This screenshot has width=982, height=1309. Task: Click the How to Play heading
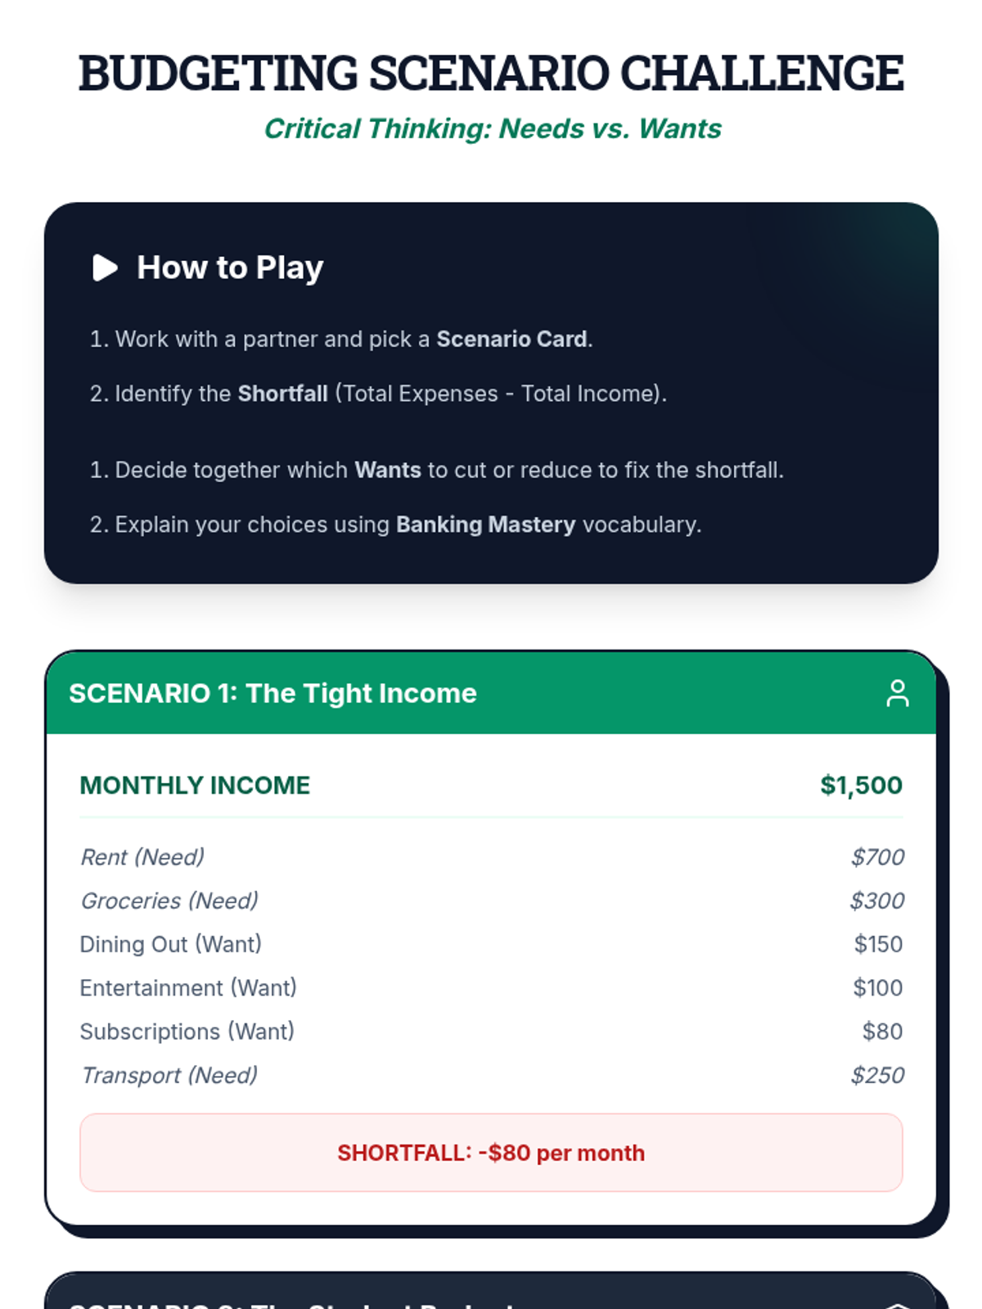pos(230,268)
